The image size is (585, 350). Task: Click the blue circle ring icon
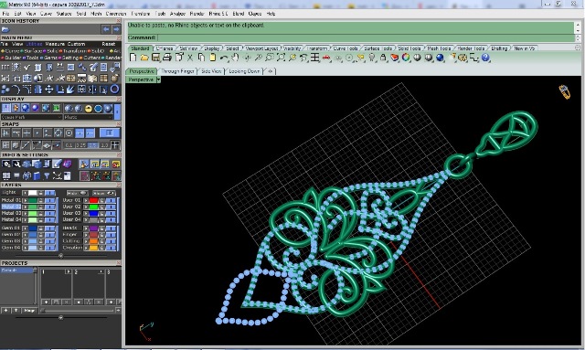pyautogui.click(x=114, y=89)
